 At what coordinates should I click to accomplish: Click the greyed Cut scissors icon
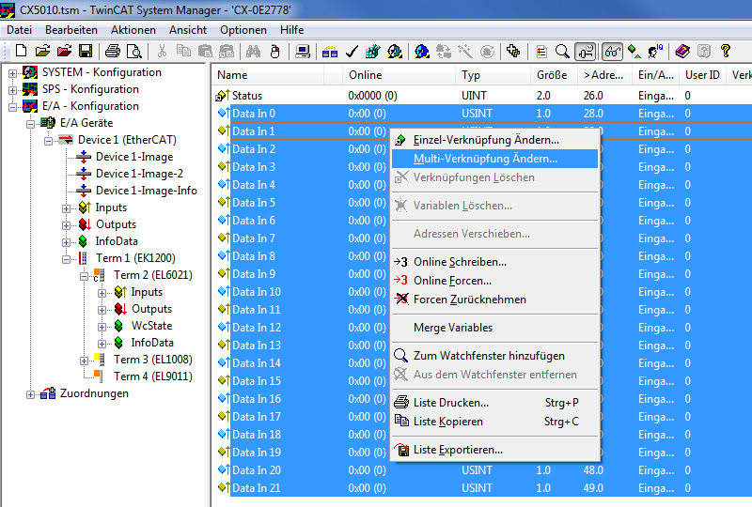click(162, 51)
